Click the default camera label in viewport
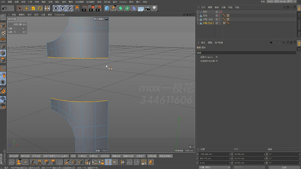The width and height of the screenshot is (301, 169). click(x=101, y=19)
